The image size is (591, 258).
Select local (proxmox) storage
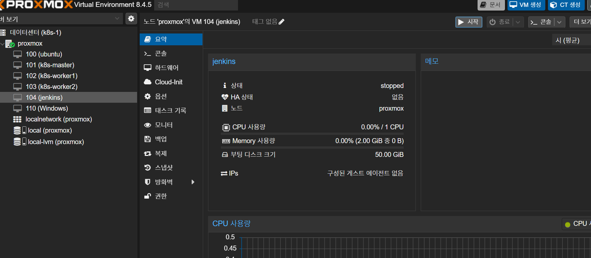coord(50,130)
